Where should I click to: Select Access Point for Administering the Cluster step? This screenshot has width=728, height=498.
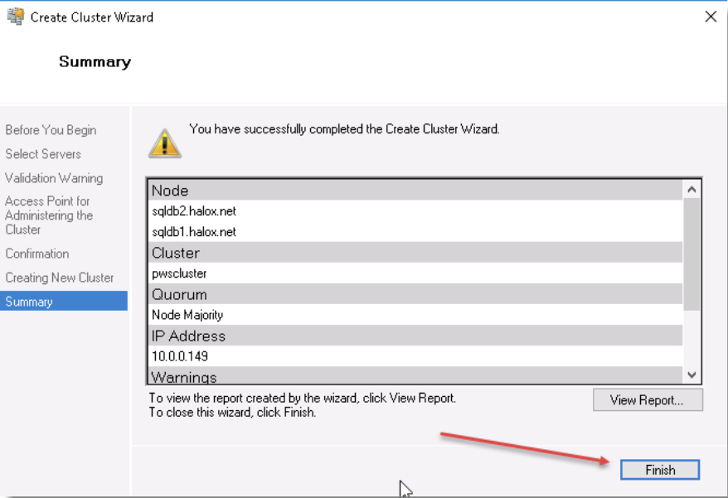(x=49, y=215)
